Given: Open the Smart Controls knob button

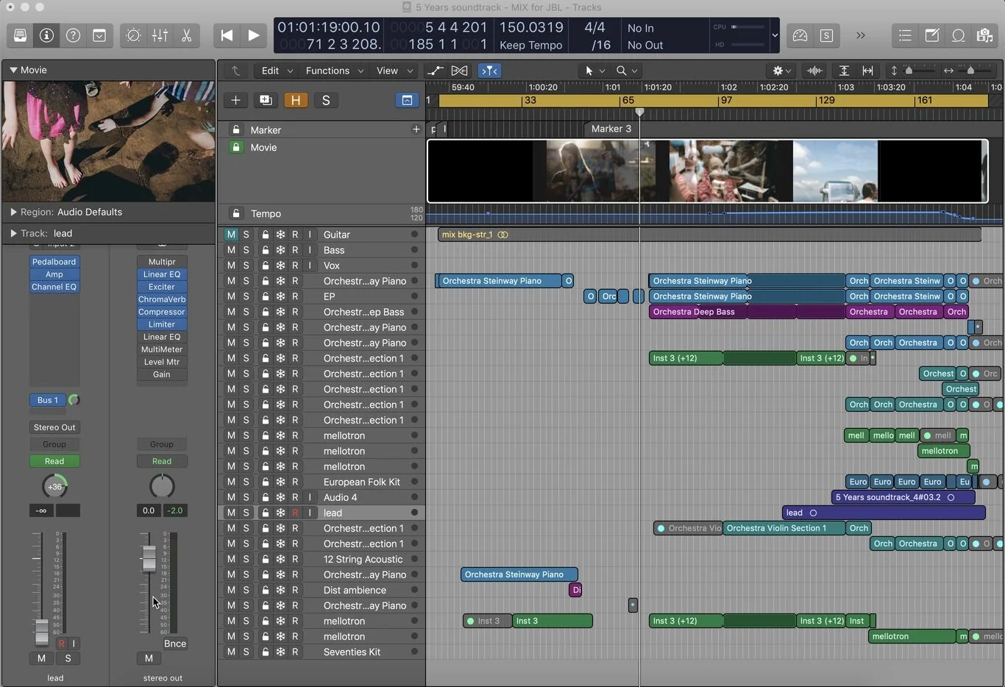Looking at the screenshot, I should click(x=133, y=35).
